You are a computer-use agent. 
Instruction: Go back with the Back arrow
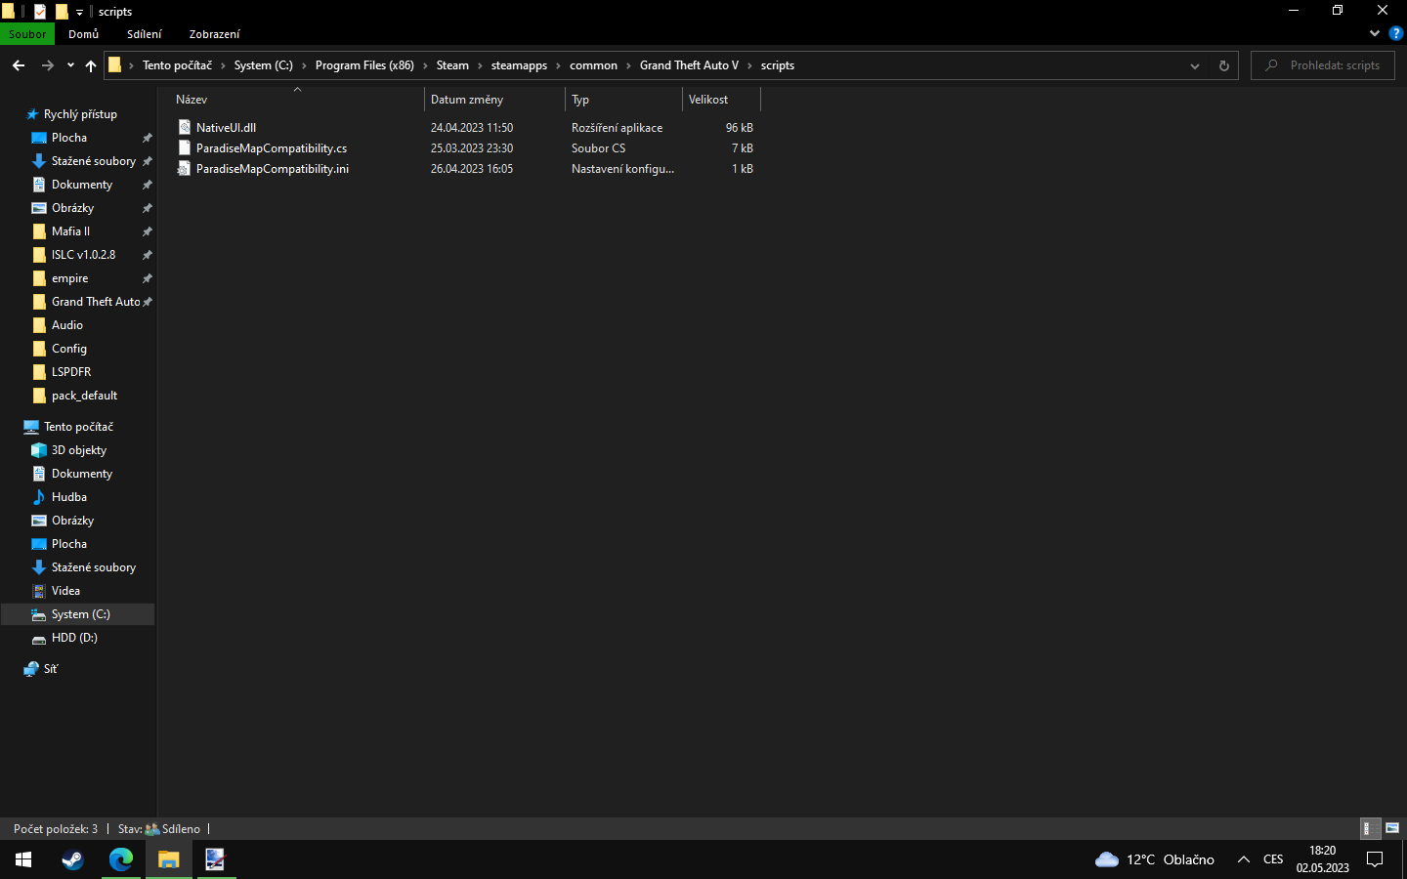click(x=19, y=65)
